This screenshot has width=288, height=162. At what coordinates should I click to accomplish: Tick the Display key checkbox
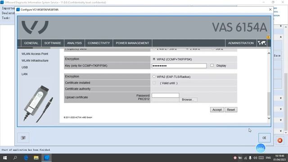[x=212, y=65]
